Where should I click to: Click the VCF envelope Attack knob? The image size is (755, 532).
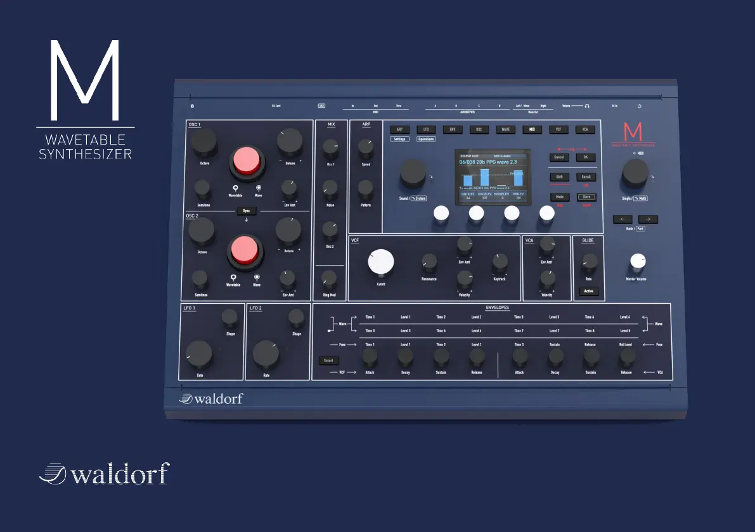click(x=370, y=357)
